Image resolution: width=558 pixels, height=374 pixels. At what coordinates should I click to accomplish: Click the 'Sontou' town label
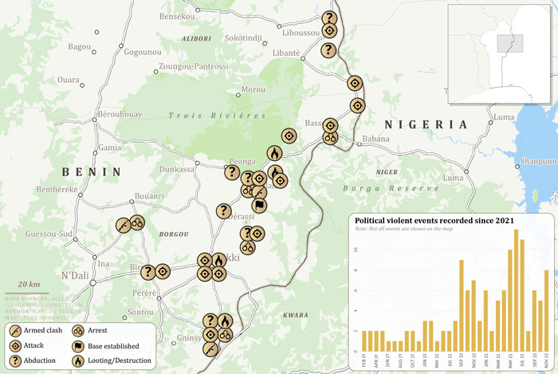140,312
